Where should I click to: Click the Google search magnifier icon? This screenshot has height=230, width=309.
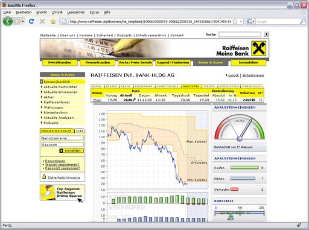point(302,21)
